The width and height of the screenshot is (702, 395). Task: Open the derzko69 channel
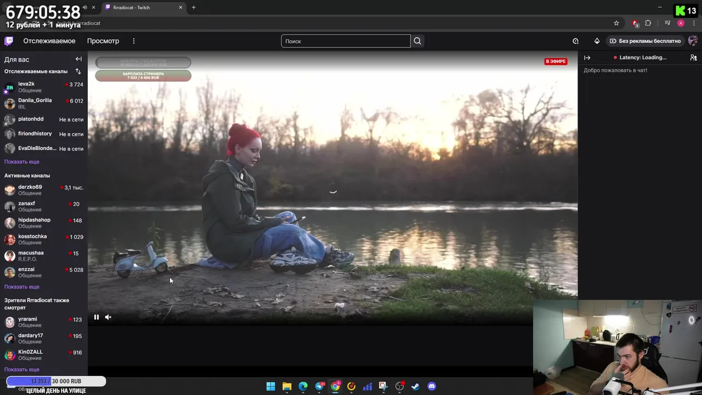[x=44, y=190]
